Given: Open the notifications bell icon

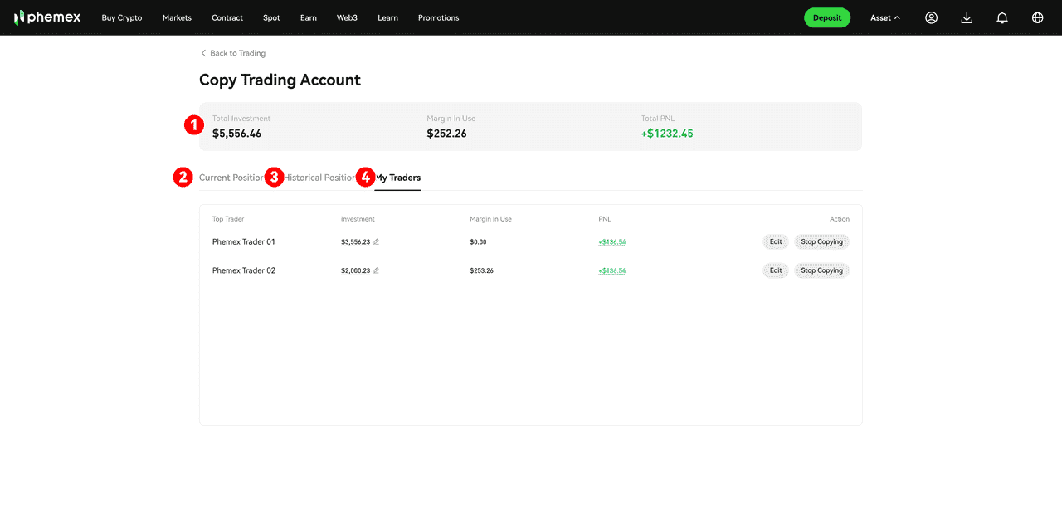Looking at the screenshot, I should (x=1002, y=17).
